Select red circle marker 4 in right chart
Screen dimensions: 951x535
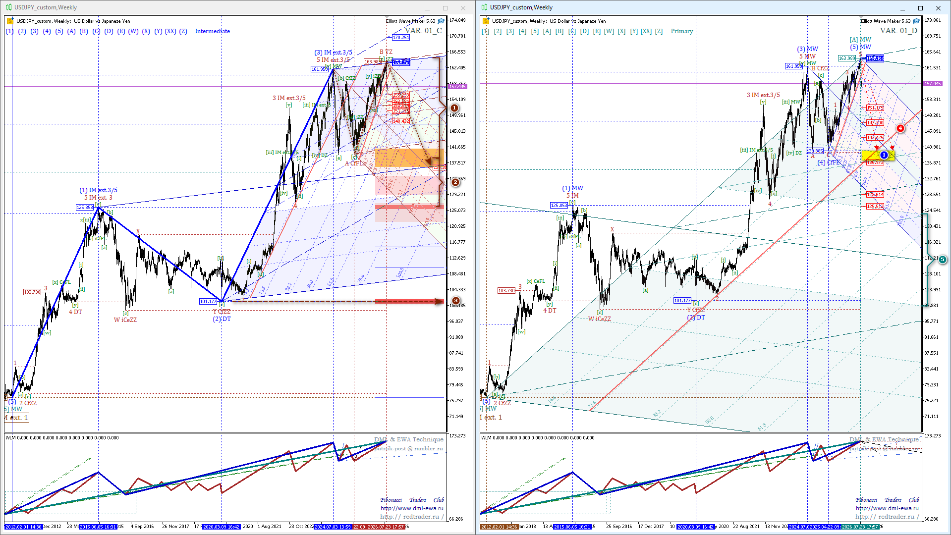pos(900,128)
